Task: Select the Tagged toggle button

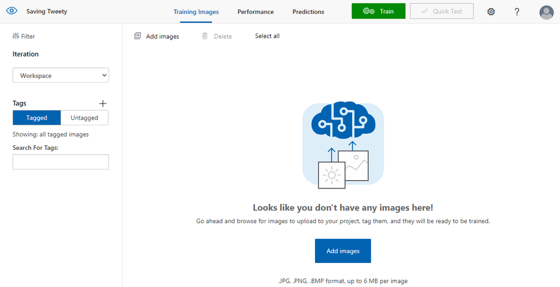Action: (x=37, y=117)
